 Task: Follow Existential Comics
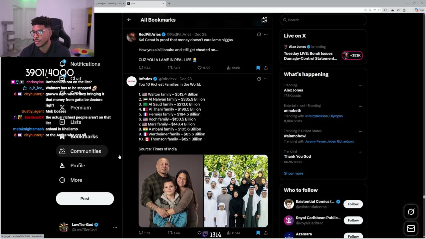pyautogui.click(x=353, y=204)
